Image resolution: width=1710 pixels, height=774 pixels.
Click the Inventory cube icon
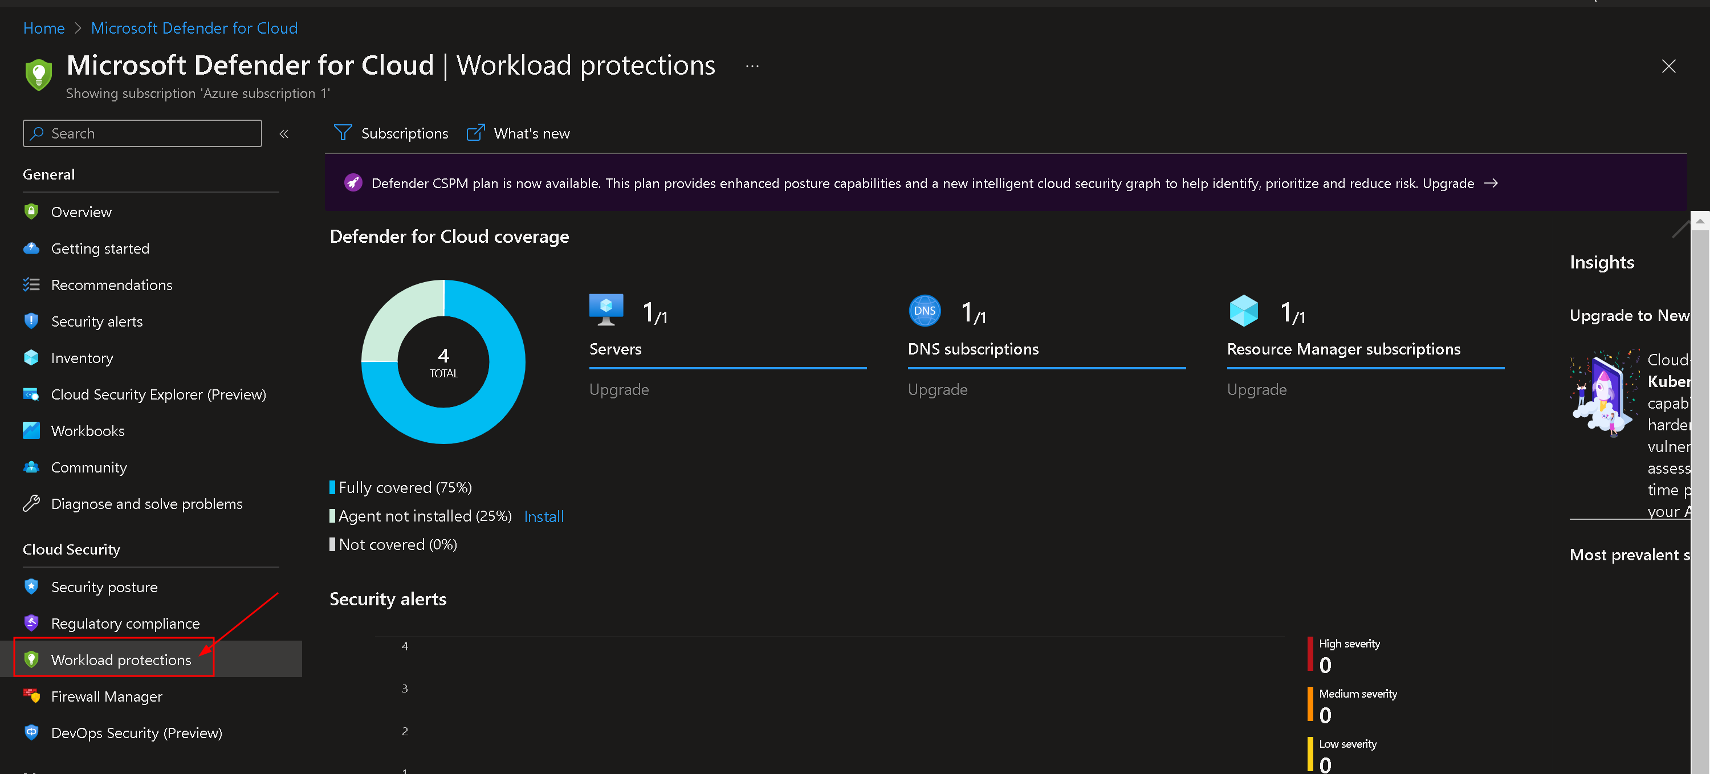(x=31, y=358)
